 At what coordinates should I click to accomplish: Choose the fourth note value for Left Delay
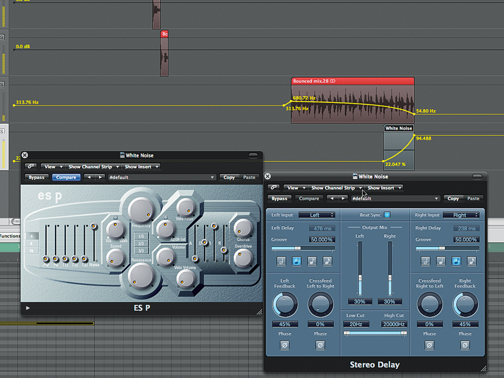pyautogui.click(x=327, y=261)
